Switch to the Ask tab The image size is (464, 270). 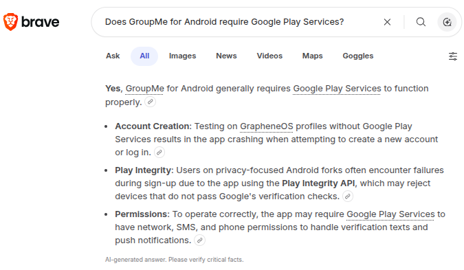113,56
